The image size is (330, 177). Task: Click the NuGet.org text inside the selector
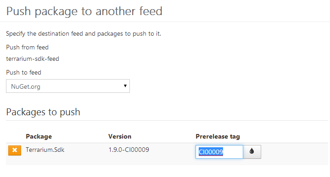[x=26, y=86]
